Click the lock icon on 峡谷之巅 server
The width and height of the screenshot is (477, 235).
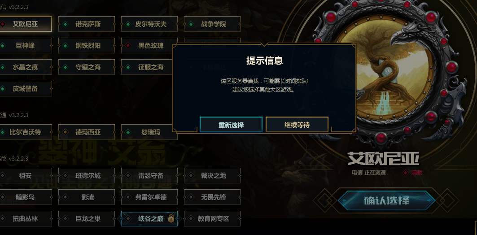coord(171,218)
